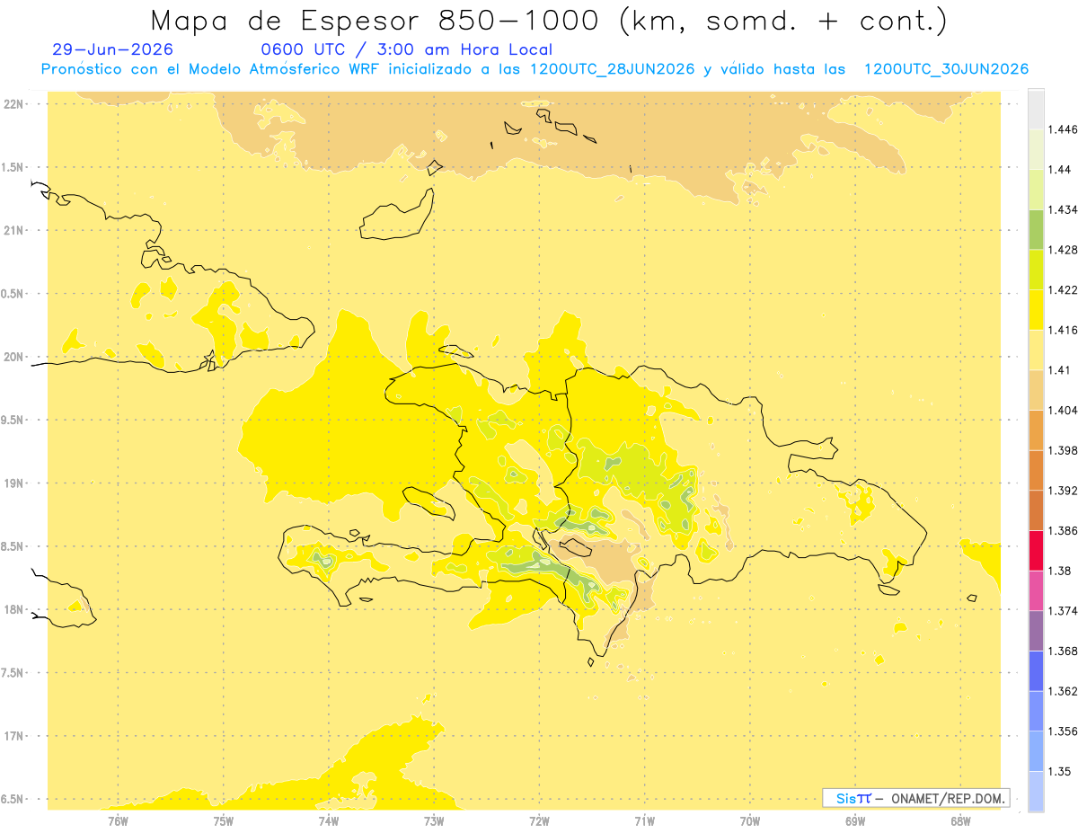1078x833 pixels.
Task: Click the '74W' longitude label
Action: [329, 820]
